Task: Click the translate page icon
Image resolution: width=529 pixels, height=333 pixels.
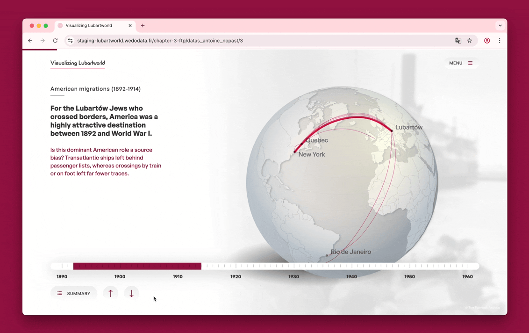Action: coord(458,41)
